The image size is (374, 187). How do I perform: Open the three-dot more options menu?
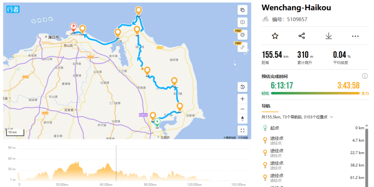(x=355, y=36)
